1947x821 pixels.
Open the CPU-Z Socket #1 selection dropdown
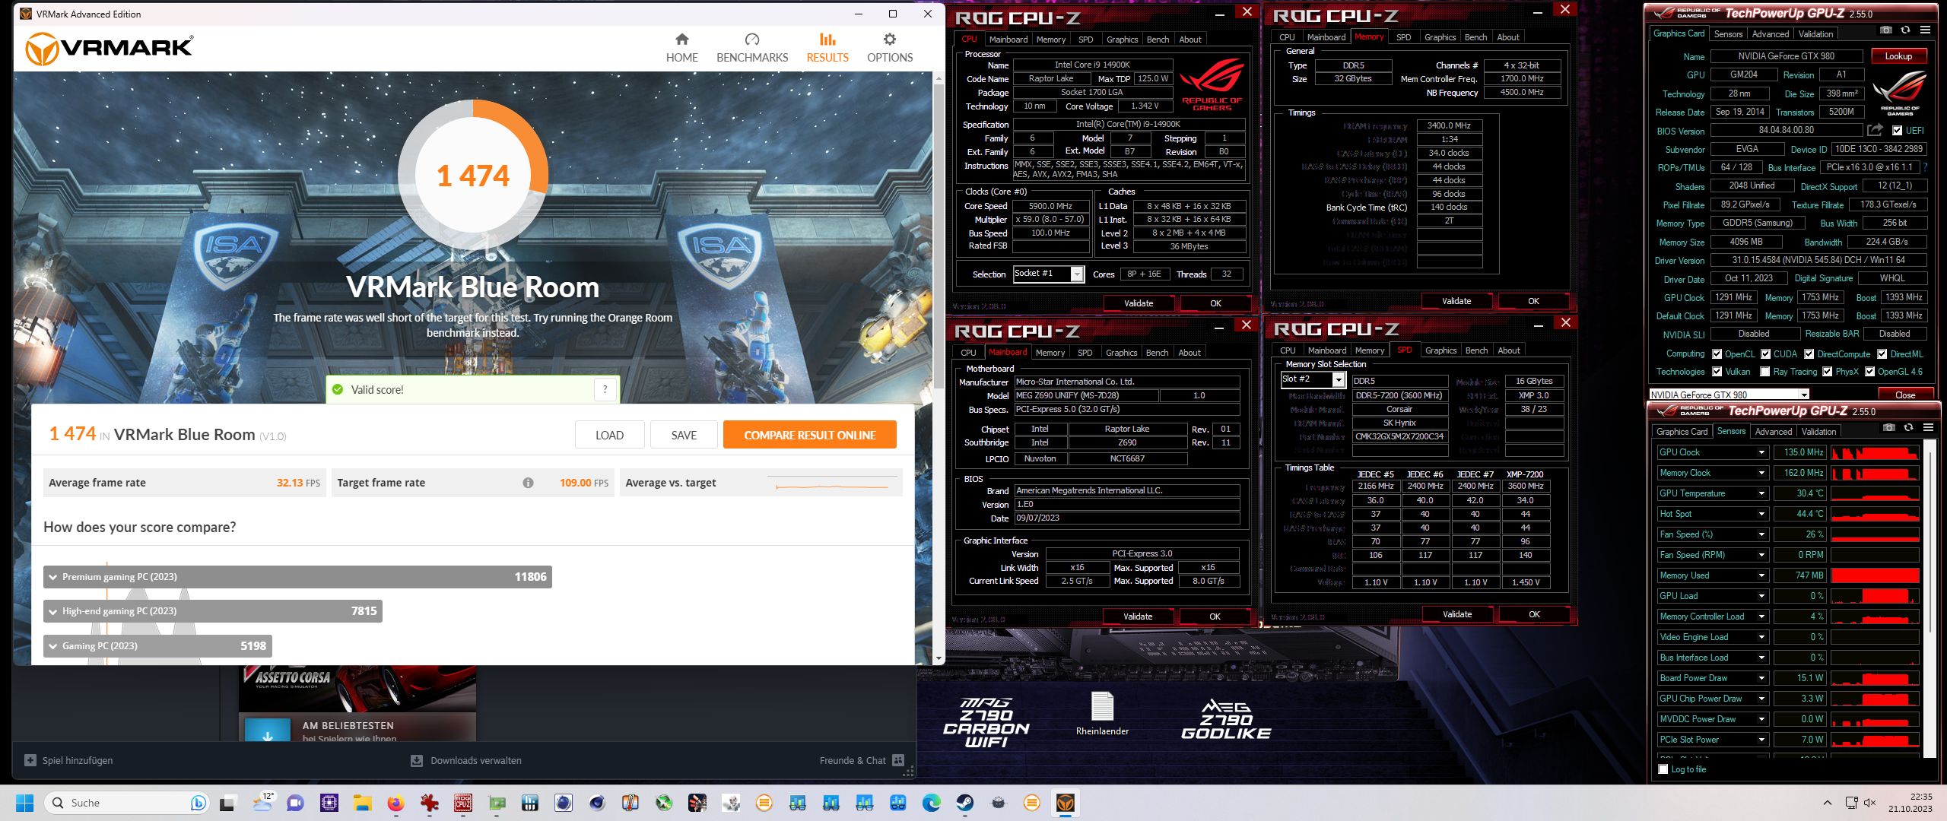[1077, 274]
